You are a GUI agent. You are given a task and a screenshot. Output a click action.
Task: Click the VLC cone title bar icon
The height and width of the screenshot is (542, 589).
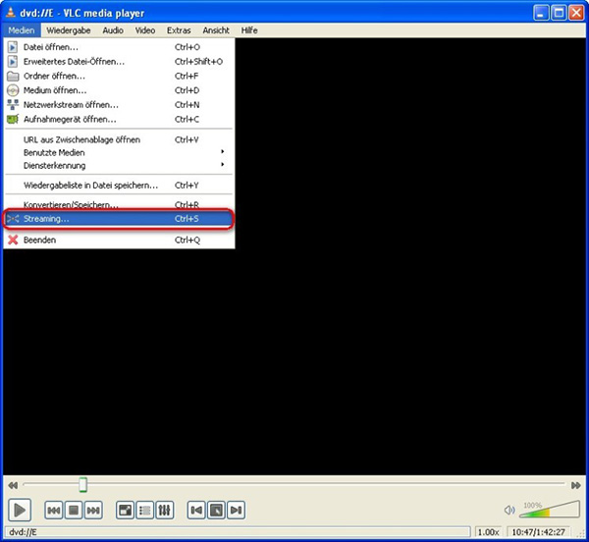[x=11, y=13]
